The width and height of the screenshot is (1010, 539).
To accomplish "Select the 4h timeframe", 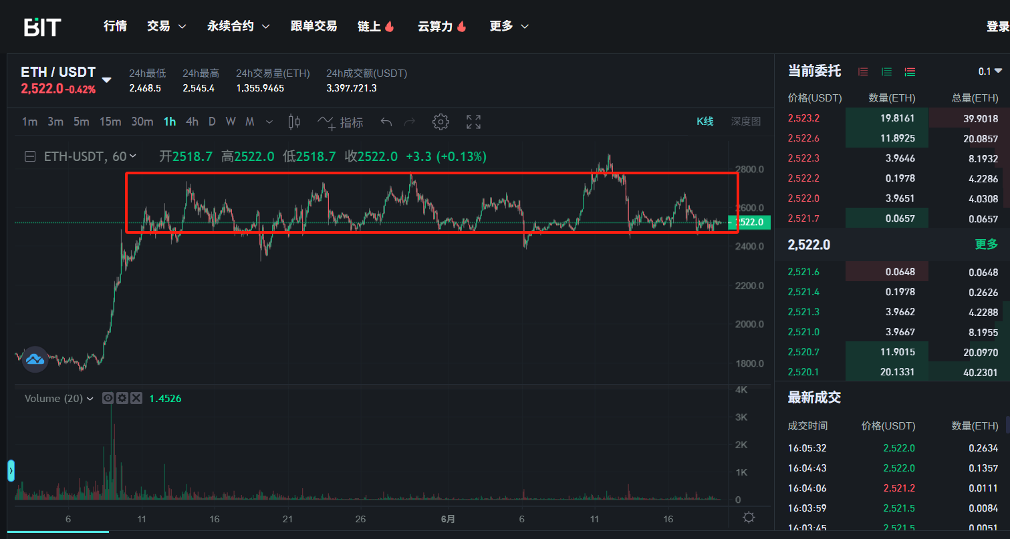I will (192, 122).
